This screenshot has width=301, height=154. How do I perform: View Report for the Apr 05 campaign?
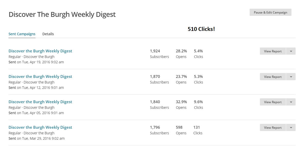click(x=273, y=102)
